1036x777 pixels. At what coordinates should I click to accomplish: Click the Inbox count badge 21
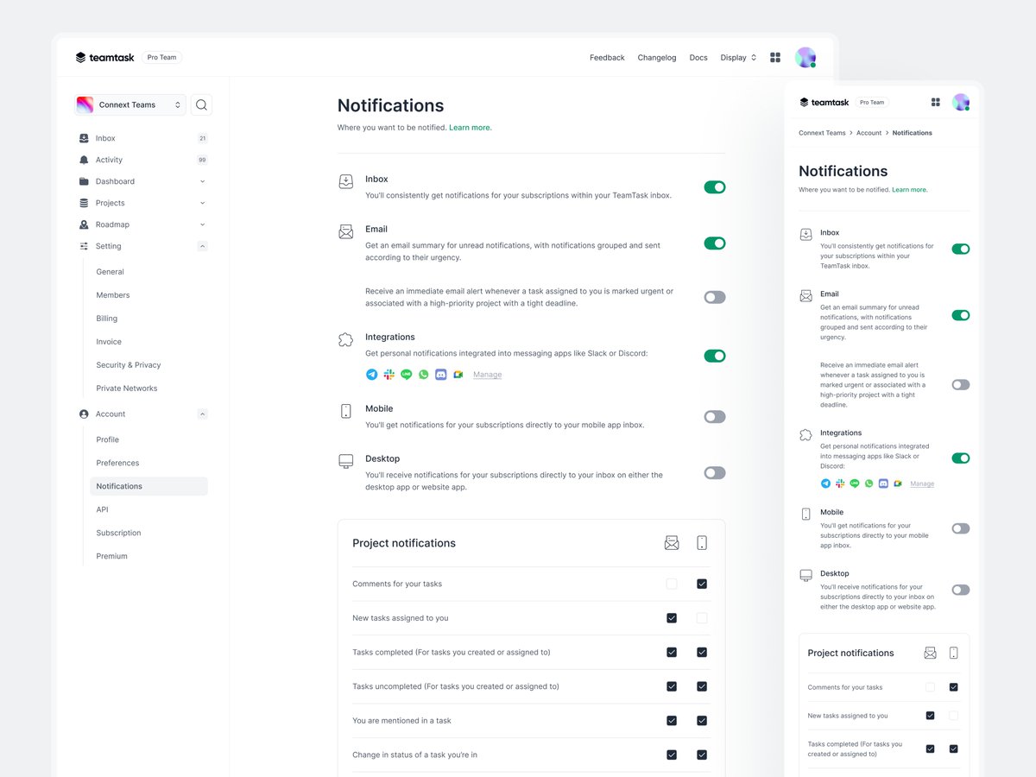pos(202,138)
